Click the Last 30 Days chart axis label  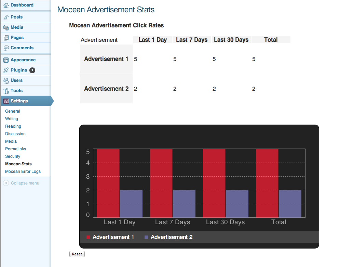coord(225,222)
